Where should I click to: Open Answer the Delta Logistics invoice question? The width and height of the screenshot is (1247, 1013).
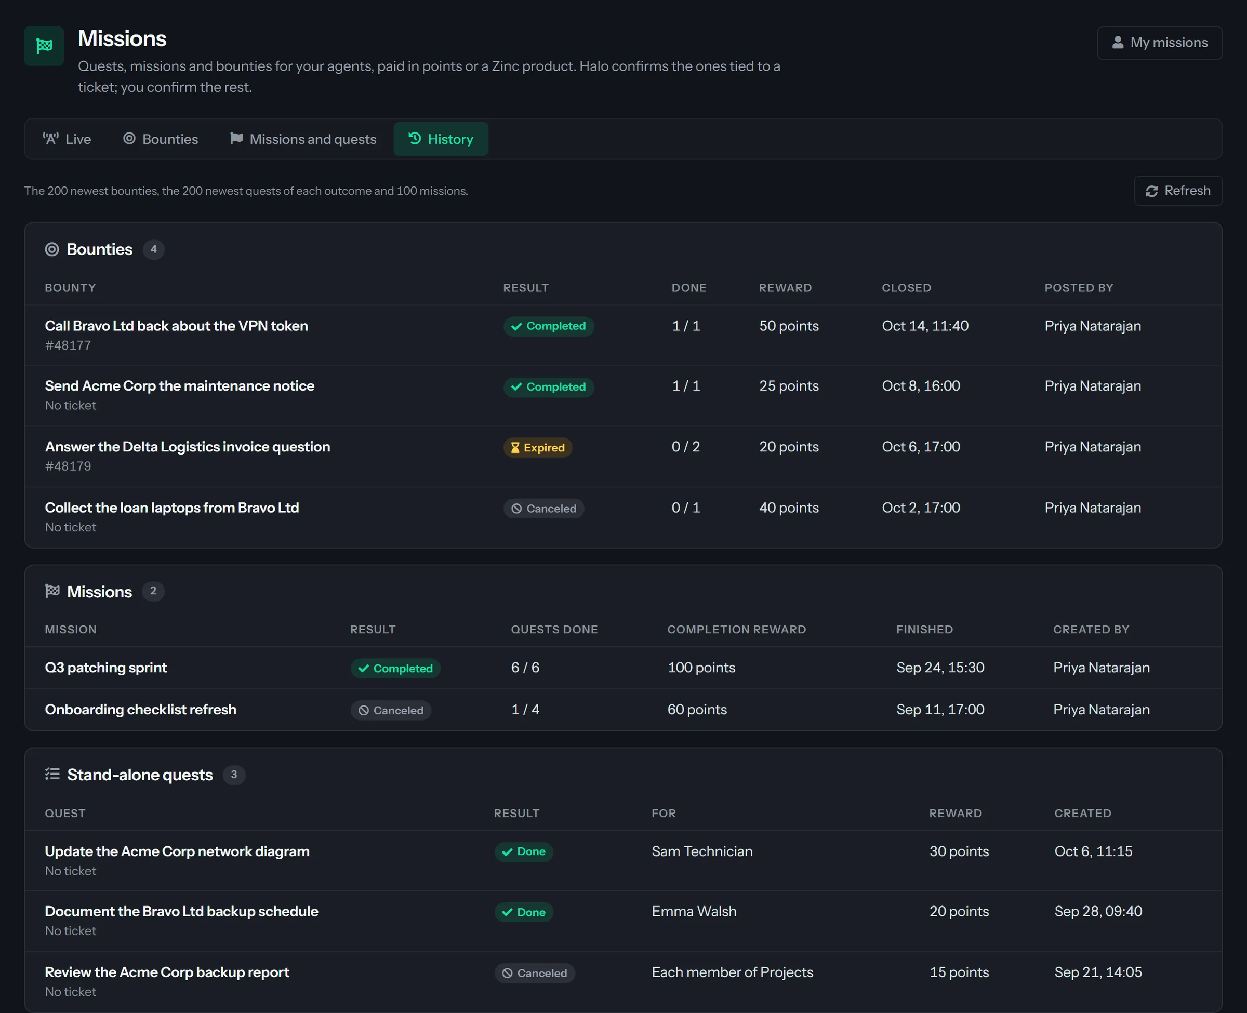pos(188,446)
